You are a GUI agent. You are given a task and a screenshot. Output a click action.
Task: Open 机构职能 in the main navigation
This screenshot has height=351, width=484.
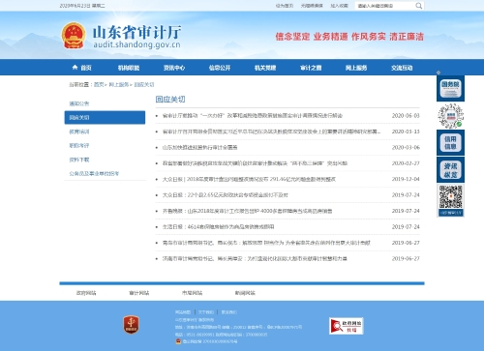129,68
